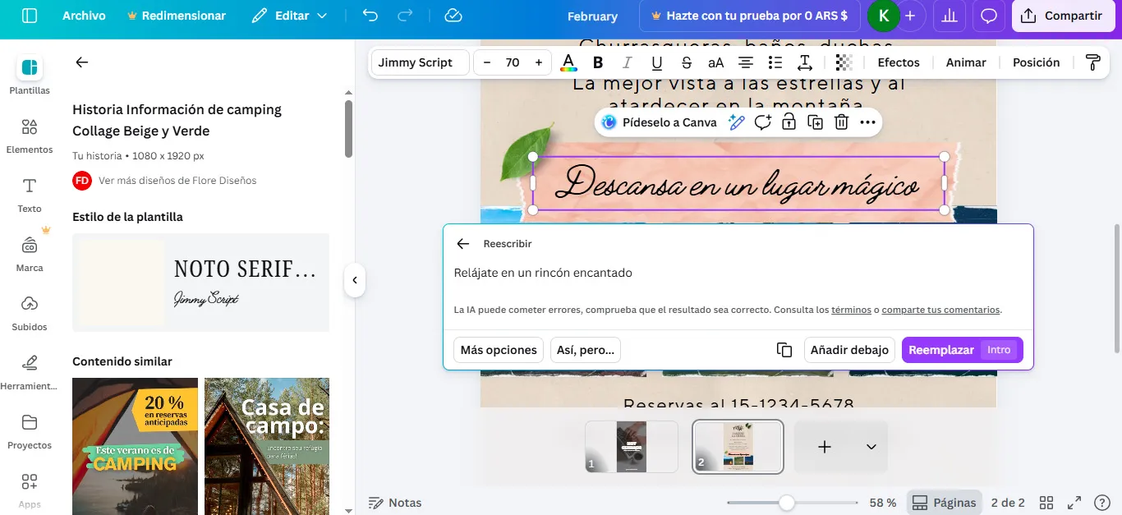Screen dimensions: 1122x515
Task: Lock the selected text element
Action: click(x=789, y=122)
